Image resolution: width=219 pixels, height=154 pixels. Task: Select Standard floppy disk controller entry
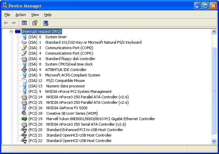pos(62,59)
